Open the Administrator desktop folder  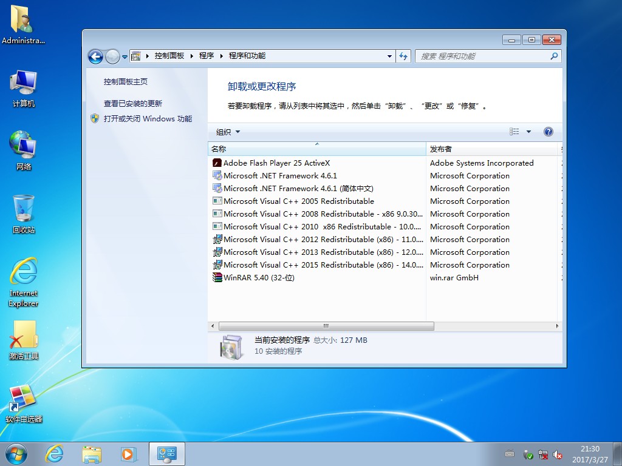(22, 24)
